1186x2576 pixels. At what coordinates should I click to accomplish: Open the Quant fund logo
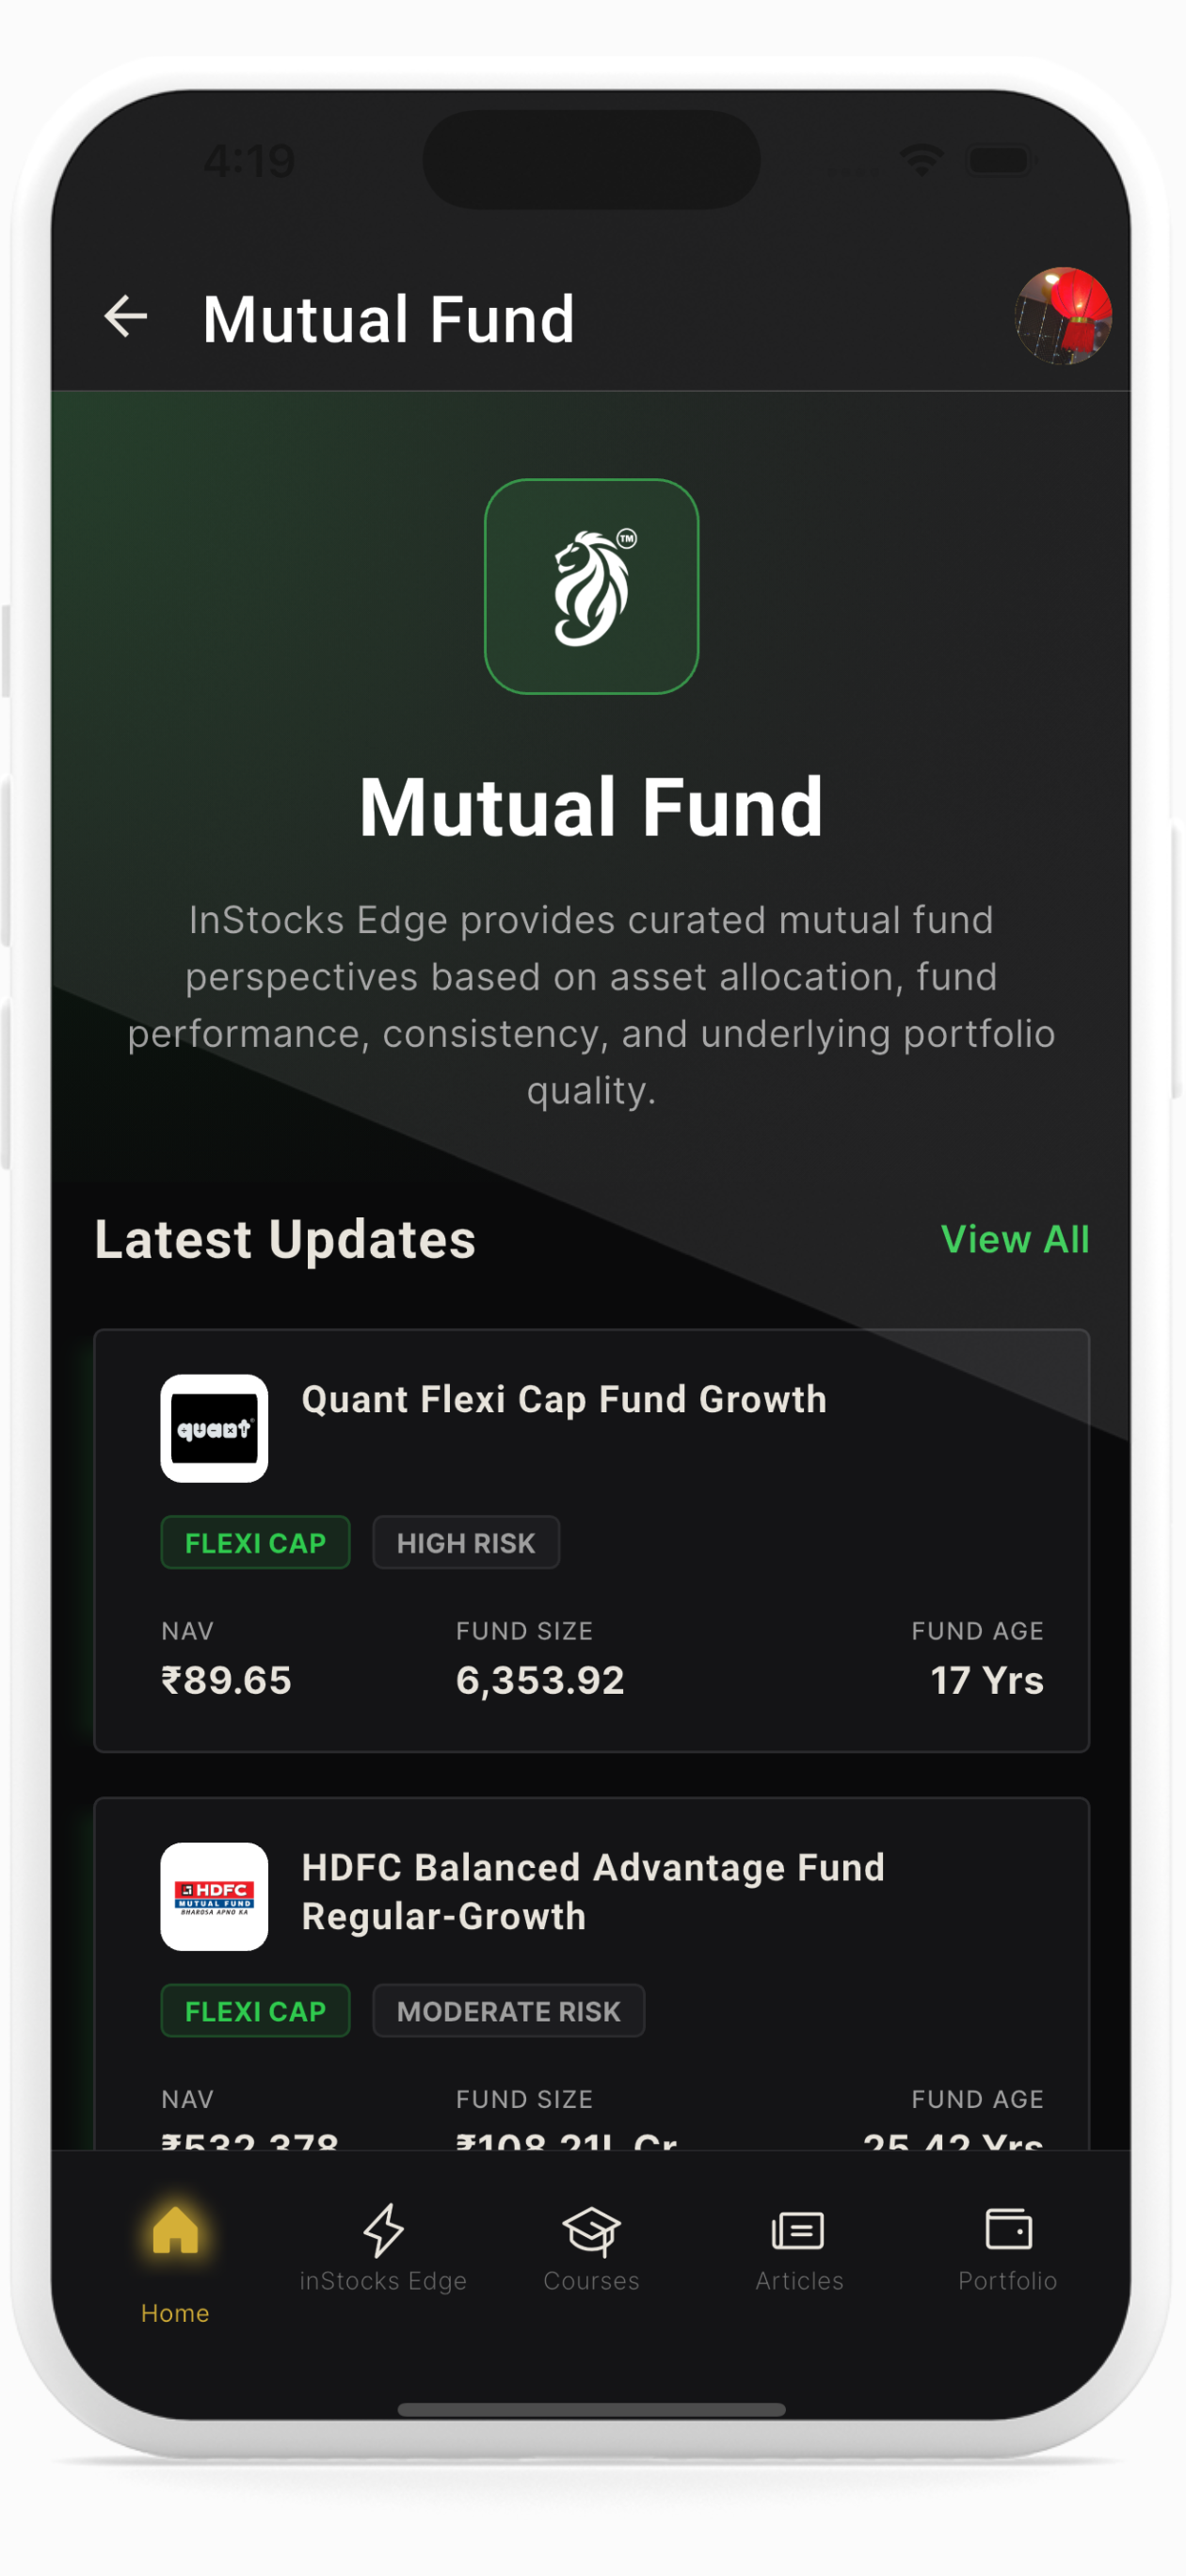click(214, 1428)
